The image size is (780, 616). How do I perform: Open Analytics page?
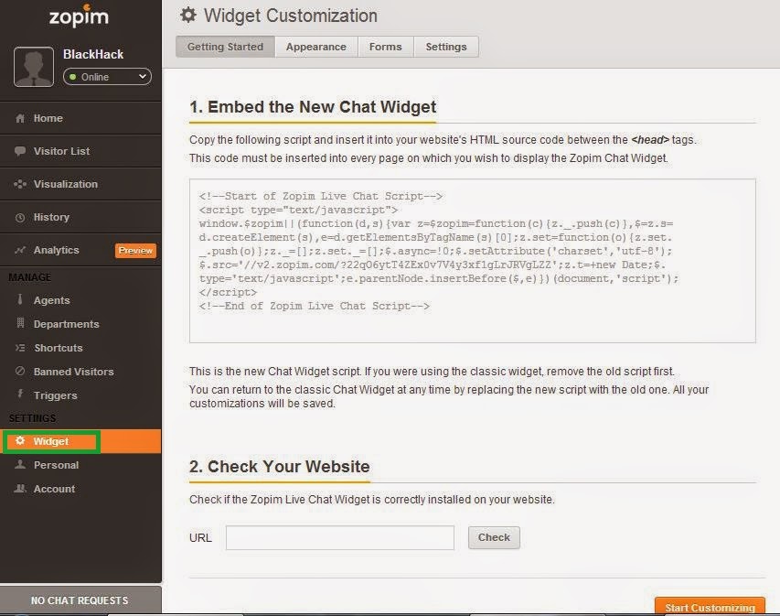(80, 250)
